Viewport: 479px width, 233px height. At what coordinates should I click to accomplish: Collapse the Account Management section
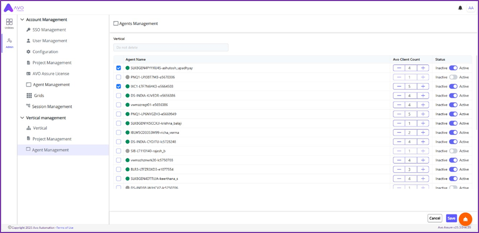[22, 20]
